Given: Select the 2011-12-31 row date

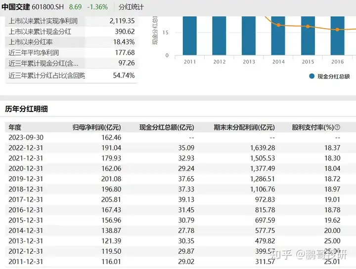Looking at the screenshot, I should click(x=26, y=262).
